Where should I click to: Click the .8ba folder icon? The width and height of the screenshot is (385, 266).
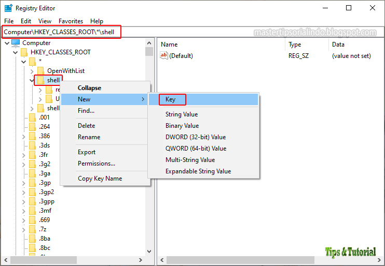tap(32, 239)
